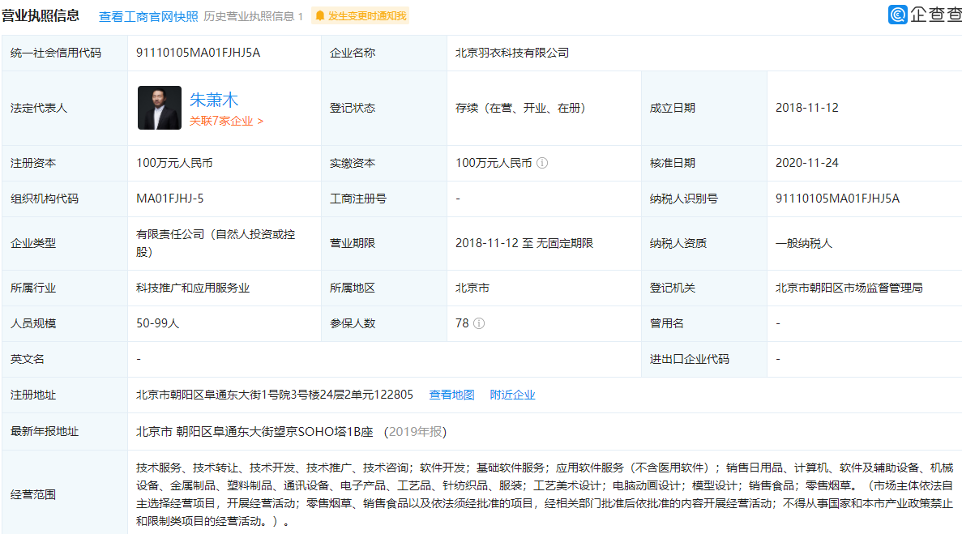Enable 发生变更时通知我 change notifications
Image resolution: width=962 pixels, height=534 pixels.
[x=370, y=15]
